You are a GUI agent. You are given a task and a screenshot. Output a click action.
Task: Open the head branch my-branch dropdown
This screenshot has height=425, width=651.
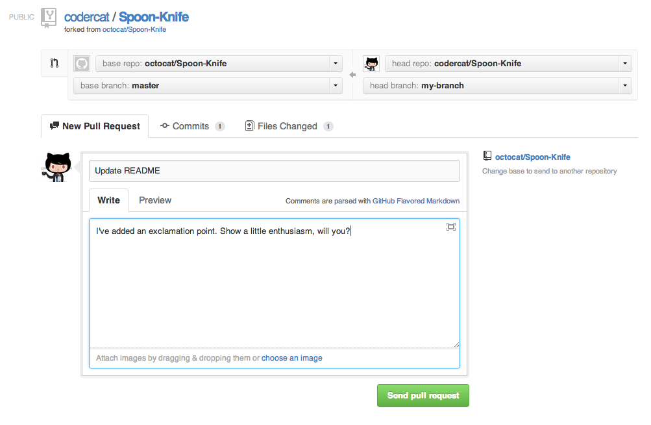pyautogui.click(x=624, y=85)
